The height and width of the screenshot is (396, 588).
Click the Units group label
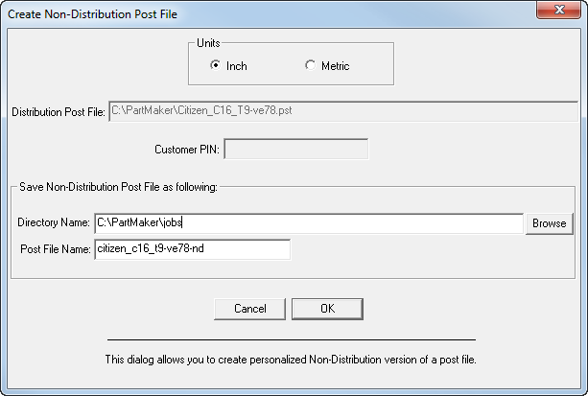(209, 43)
